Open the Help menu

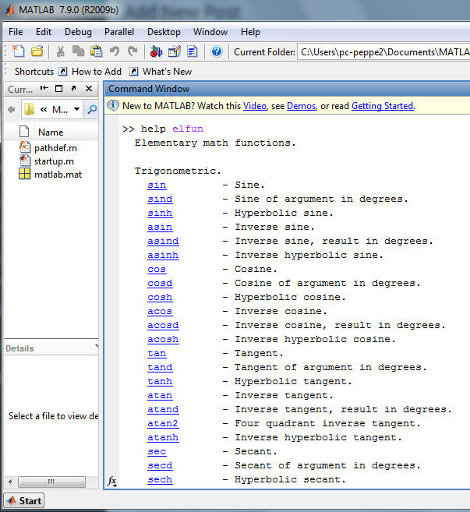[250, 32]
